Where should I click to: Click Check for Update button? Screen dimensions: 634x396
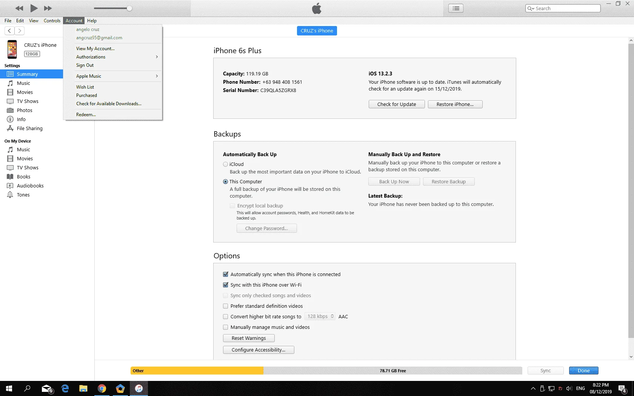tap(397, 104)
